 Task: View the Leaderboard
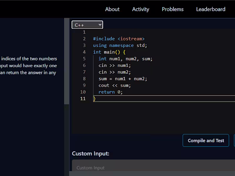click(x=211, y=9)
